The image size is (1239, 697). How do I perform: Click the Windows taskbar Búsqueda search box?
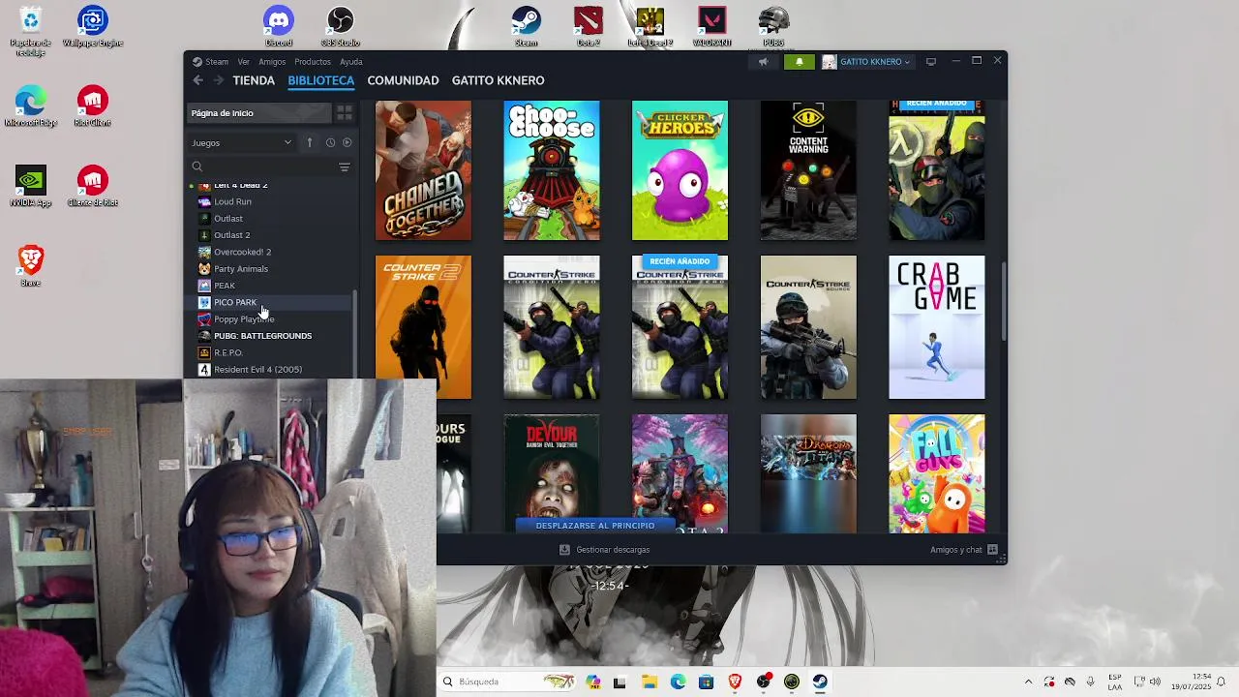508,682
